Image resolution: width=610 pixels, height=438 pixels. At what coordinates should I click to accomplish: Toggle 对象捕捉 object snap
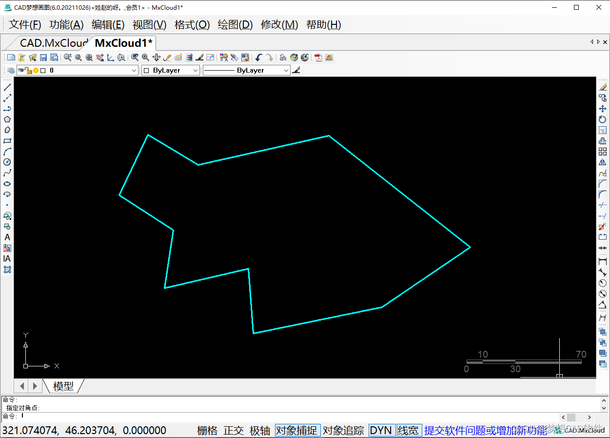pyautogui.click(x=297, y=430)
